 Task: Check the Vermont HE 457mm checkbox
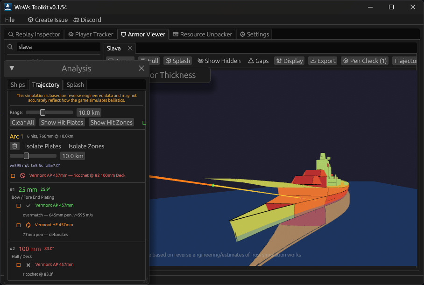[18, 224]
